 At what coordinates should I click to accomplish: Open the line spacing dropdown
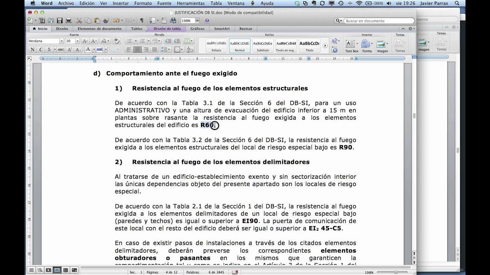166,50
